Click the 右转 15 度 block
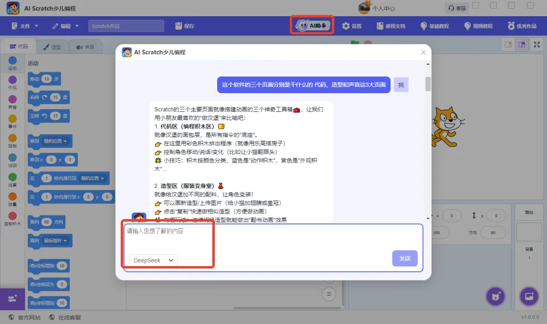 (x=49, y=97)
